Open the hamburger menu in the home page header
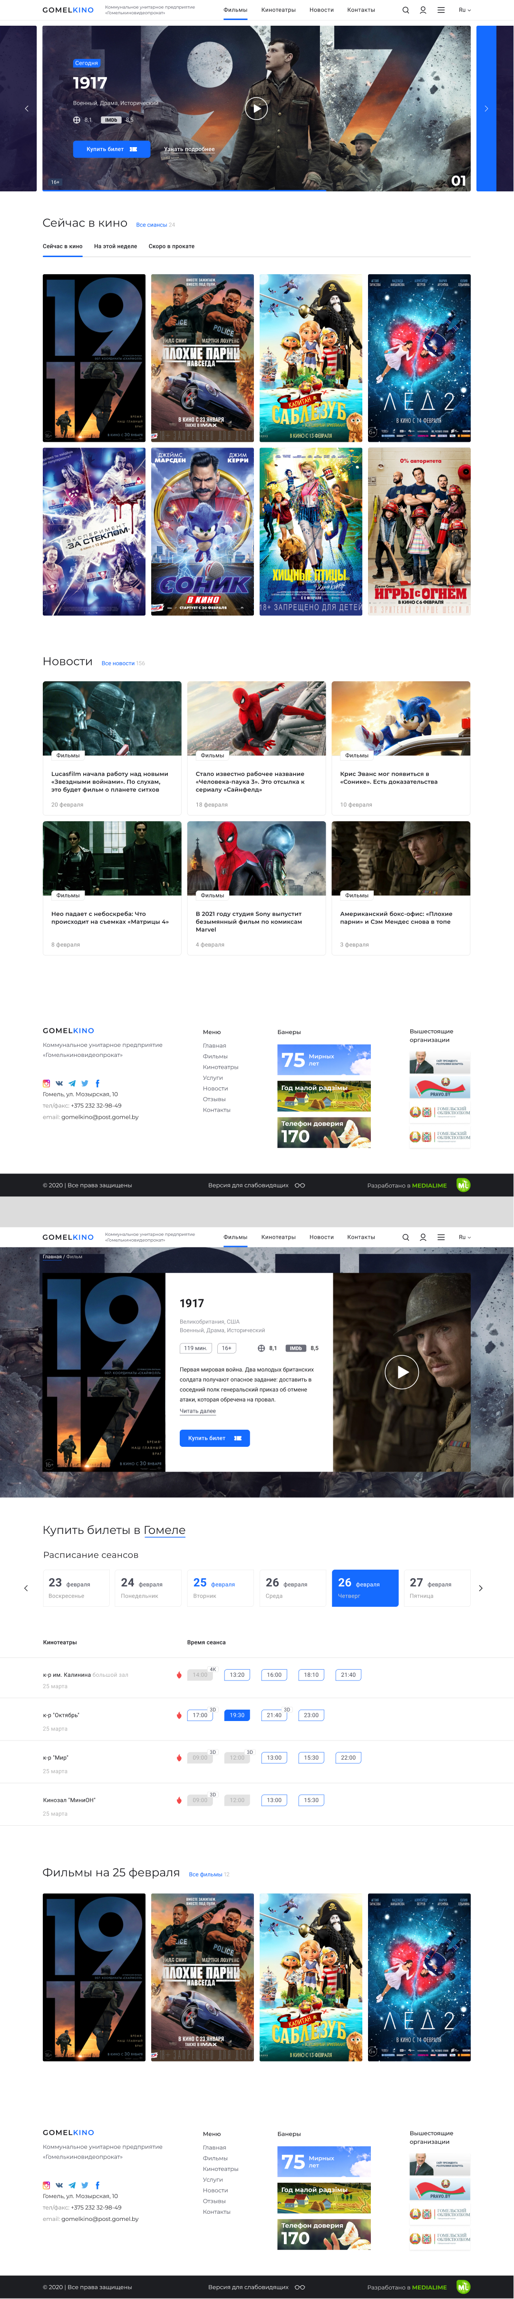This screenshot has width=514, height=2299. point(441,10)
